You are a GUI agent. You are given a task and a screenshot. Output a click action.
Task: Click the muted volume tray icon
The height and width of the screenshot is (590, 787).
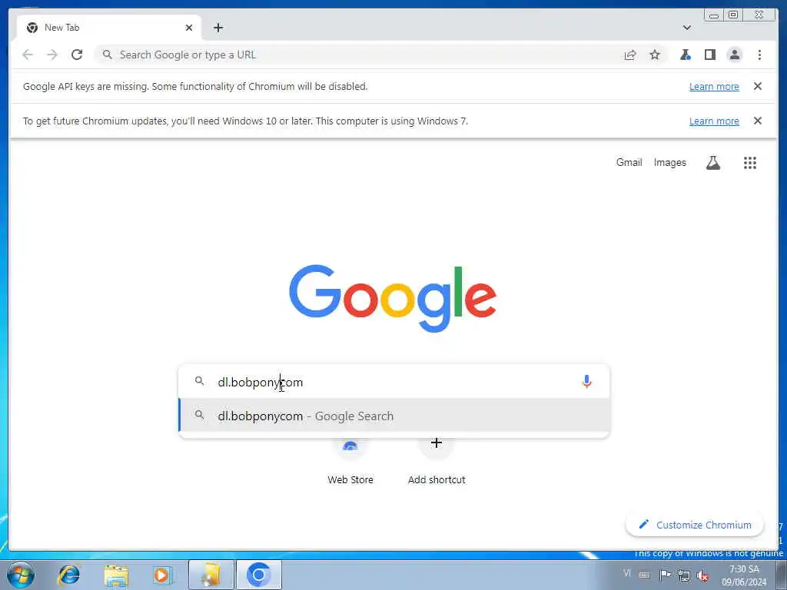(x=702, y=575)
